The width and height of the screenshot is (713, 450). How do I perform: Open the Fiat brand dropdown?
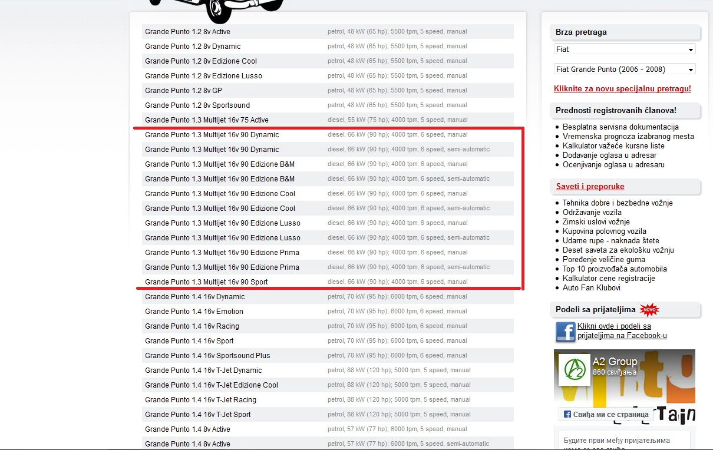click(x=625, y=49)
